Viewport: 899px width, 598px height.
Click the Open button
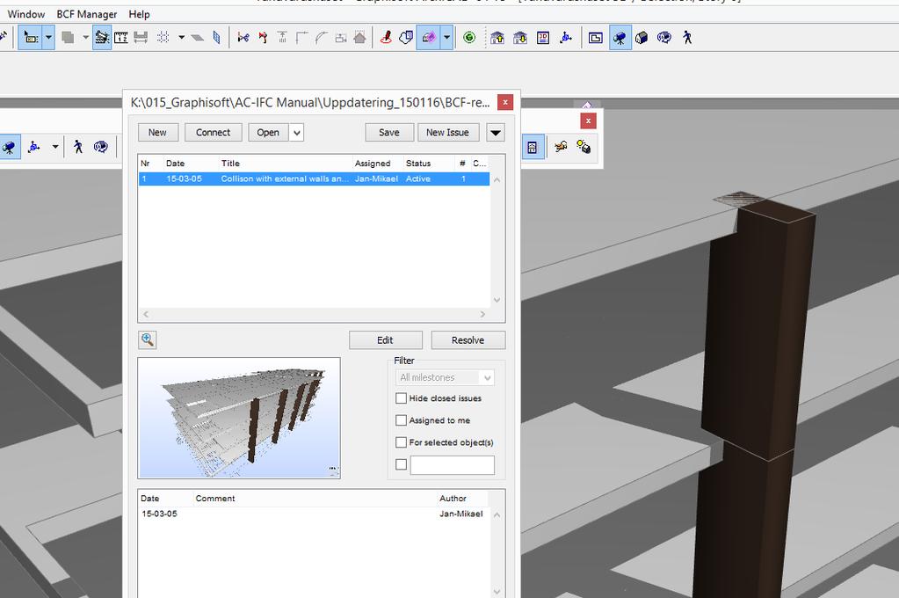(268, 133)
